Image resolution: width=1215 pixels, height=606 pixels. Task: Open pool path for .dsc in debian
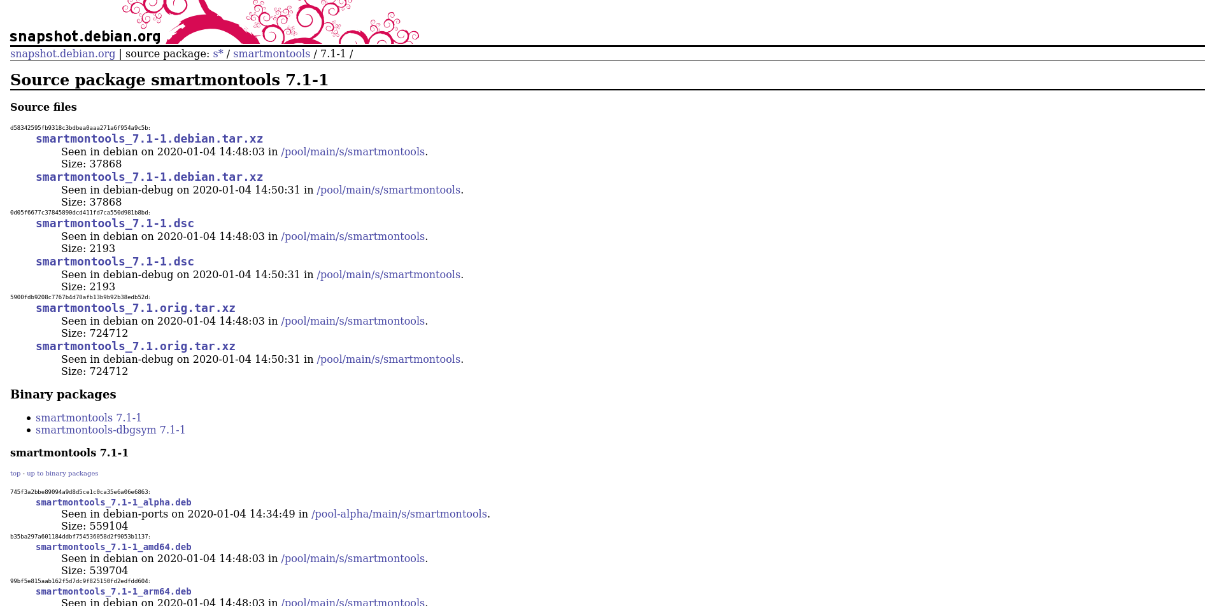click(353, 236)
